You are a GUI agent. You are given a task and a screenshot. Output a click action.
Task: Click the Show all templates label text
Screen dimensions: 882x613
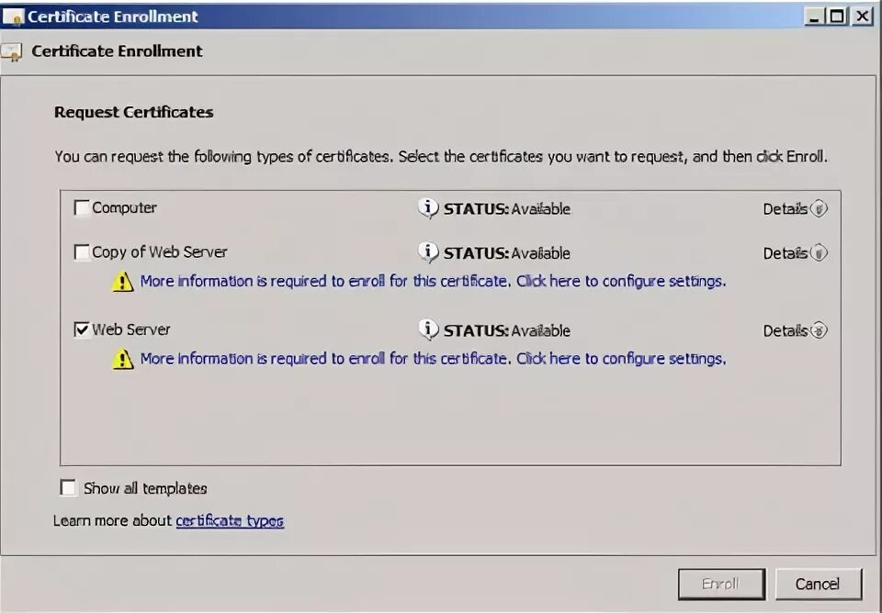[145, 488]
